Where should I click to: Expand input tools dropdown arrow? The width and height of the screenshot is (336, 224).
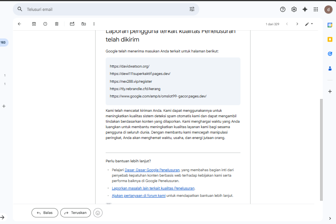tap(312, 24)
